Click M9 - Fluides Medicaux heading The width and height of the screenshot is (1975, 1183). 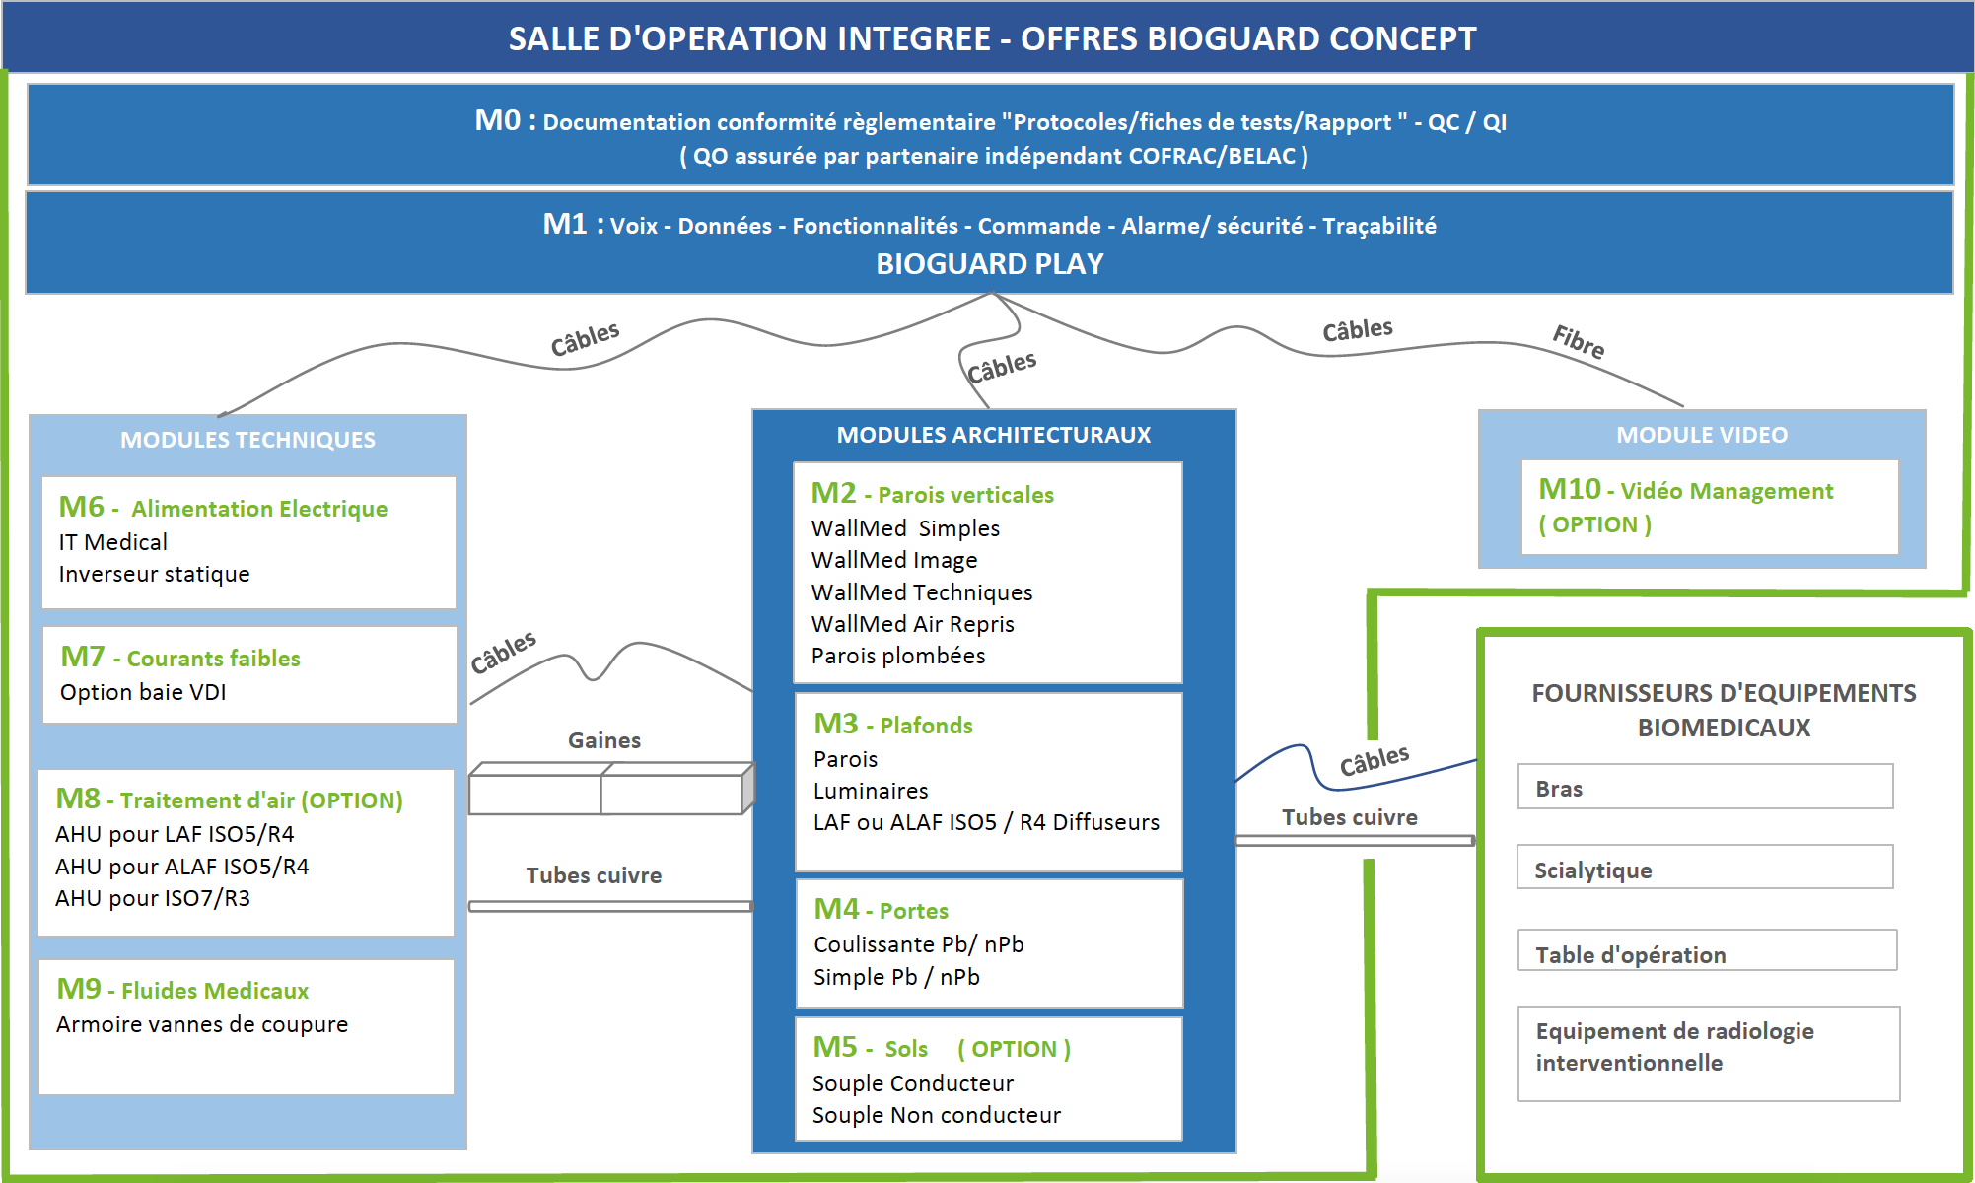pos(182,990)
